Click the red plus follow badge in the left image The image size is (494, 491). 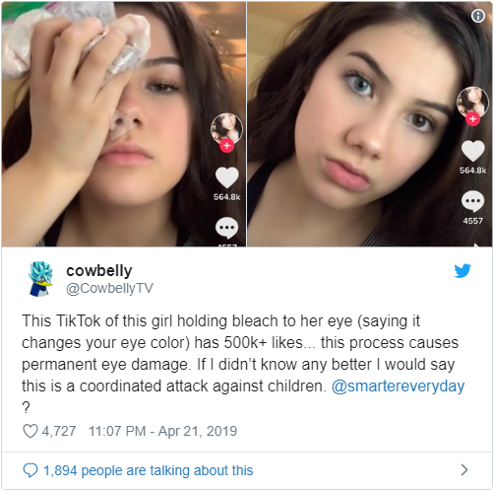tap(226, 145)
